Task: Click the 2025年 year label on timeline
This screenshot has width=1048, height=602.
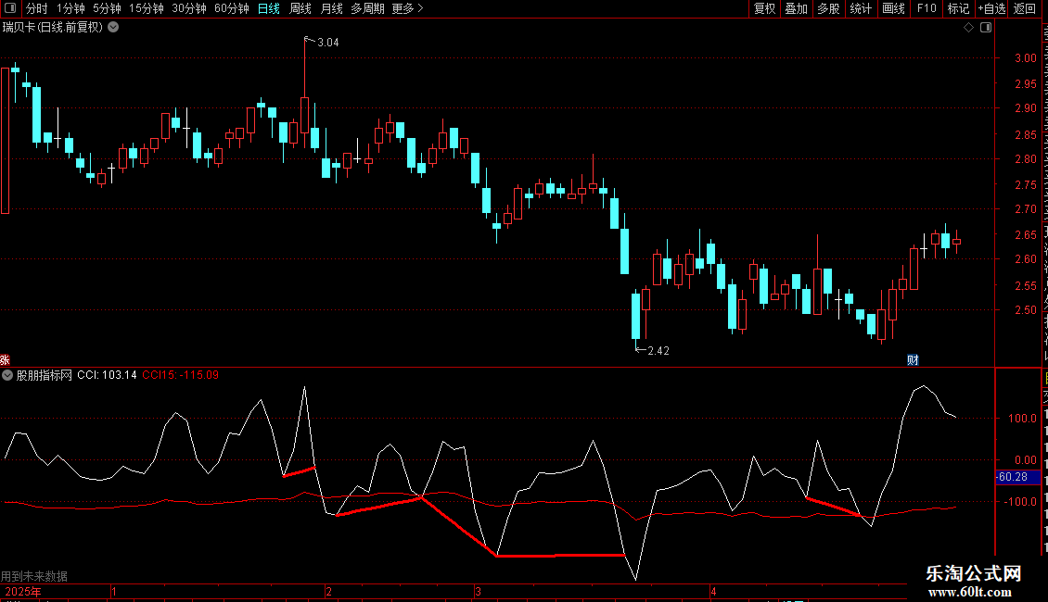Action: pos(23,592)
